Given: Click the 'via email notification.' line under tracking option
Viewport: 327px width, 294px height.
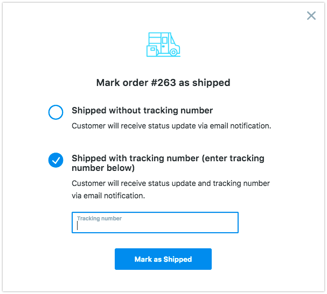Looking at the screenshot, I should (x=108, y=196).
